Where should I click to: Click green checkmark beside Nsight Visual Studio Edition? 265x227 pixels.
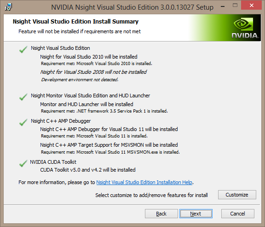23,49
